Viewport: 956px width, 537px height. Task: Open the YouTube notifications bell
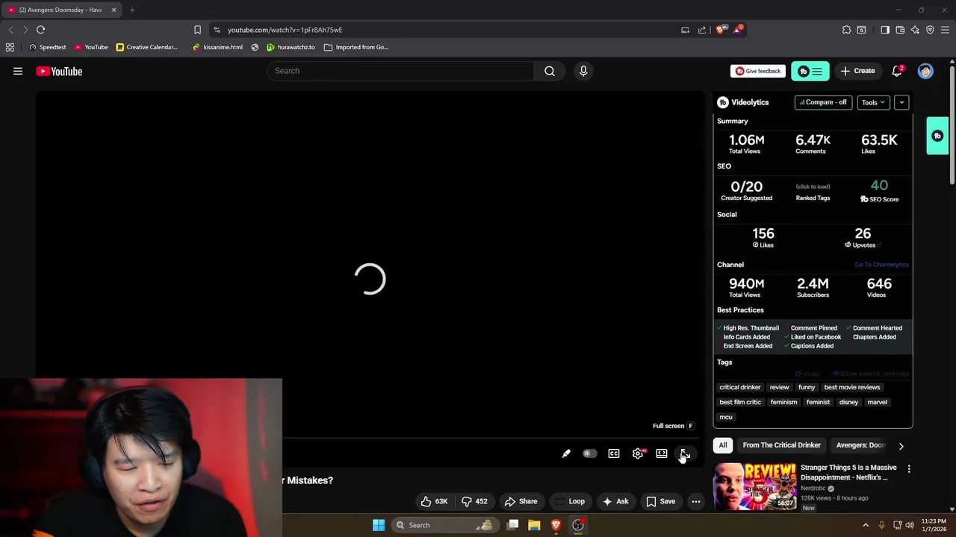click(897, 71)
